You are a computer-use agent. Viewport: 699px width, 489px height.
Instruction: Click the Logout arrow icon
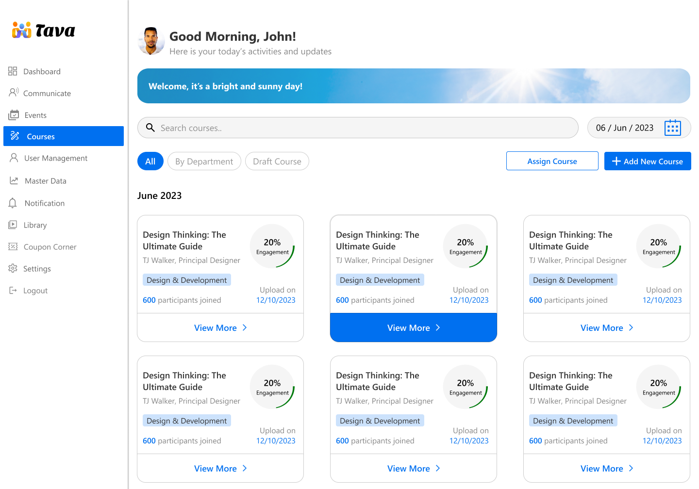click(13, 291)
